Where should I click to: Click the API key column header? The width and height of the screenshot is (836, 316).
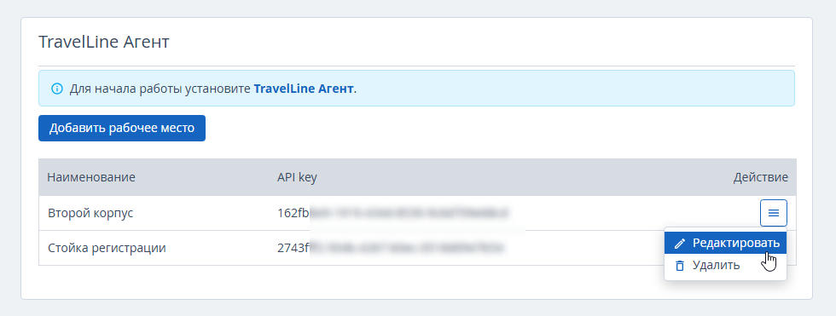pyautogui.click(x=297, y=177)
